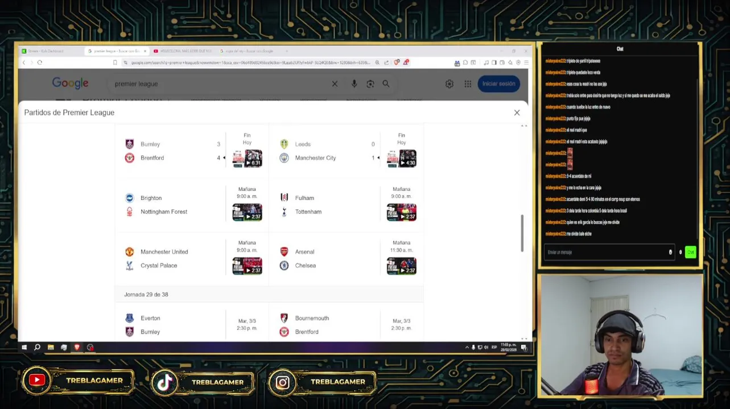Click the Manchester United team name
Viewport: 730px width, 409px height.
coord(164,252)
